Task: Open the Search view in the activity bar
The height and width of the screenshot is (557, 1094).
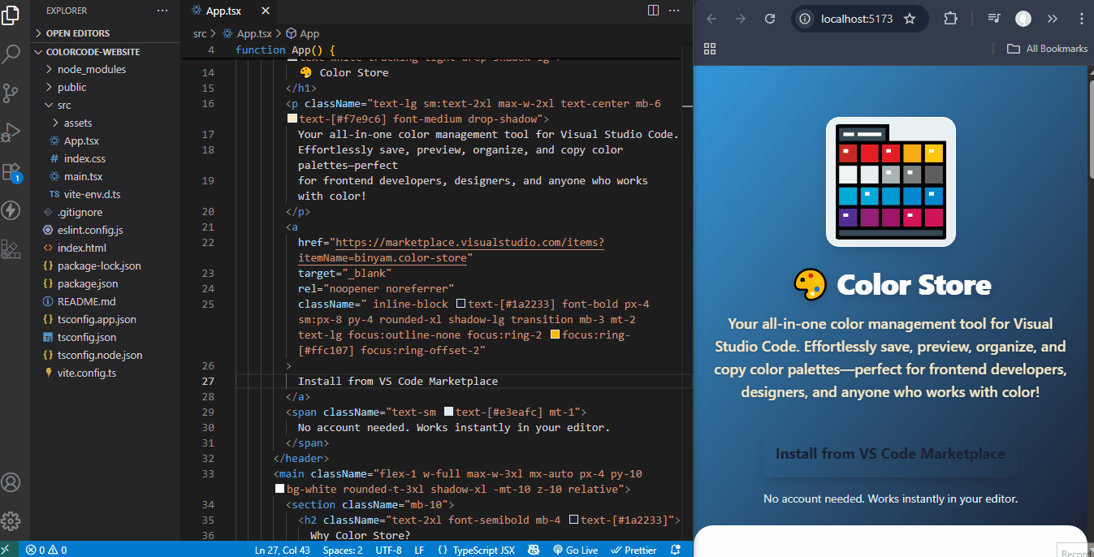Action: point(11,54)
